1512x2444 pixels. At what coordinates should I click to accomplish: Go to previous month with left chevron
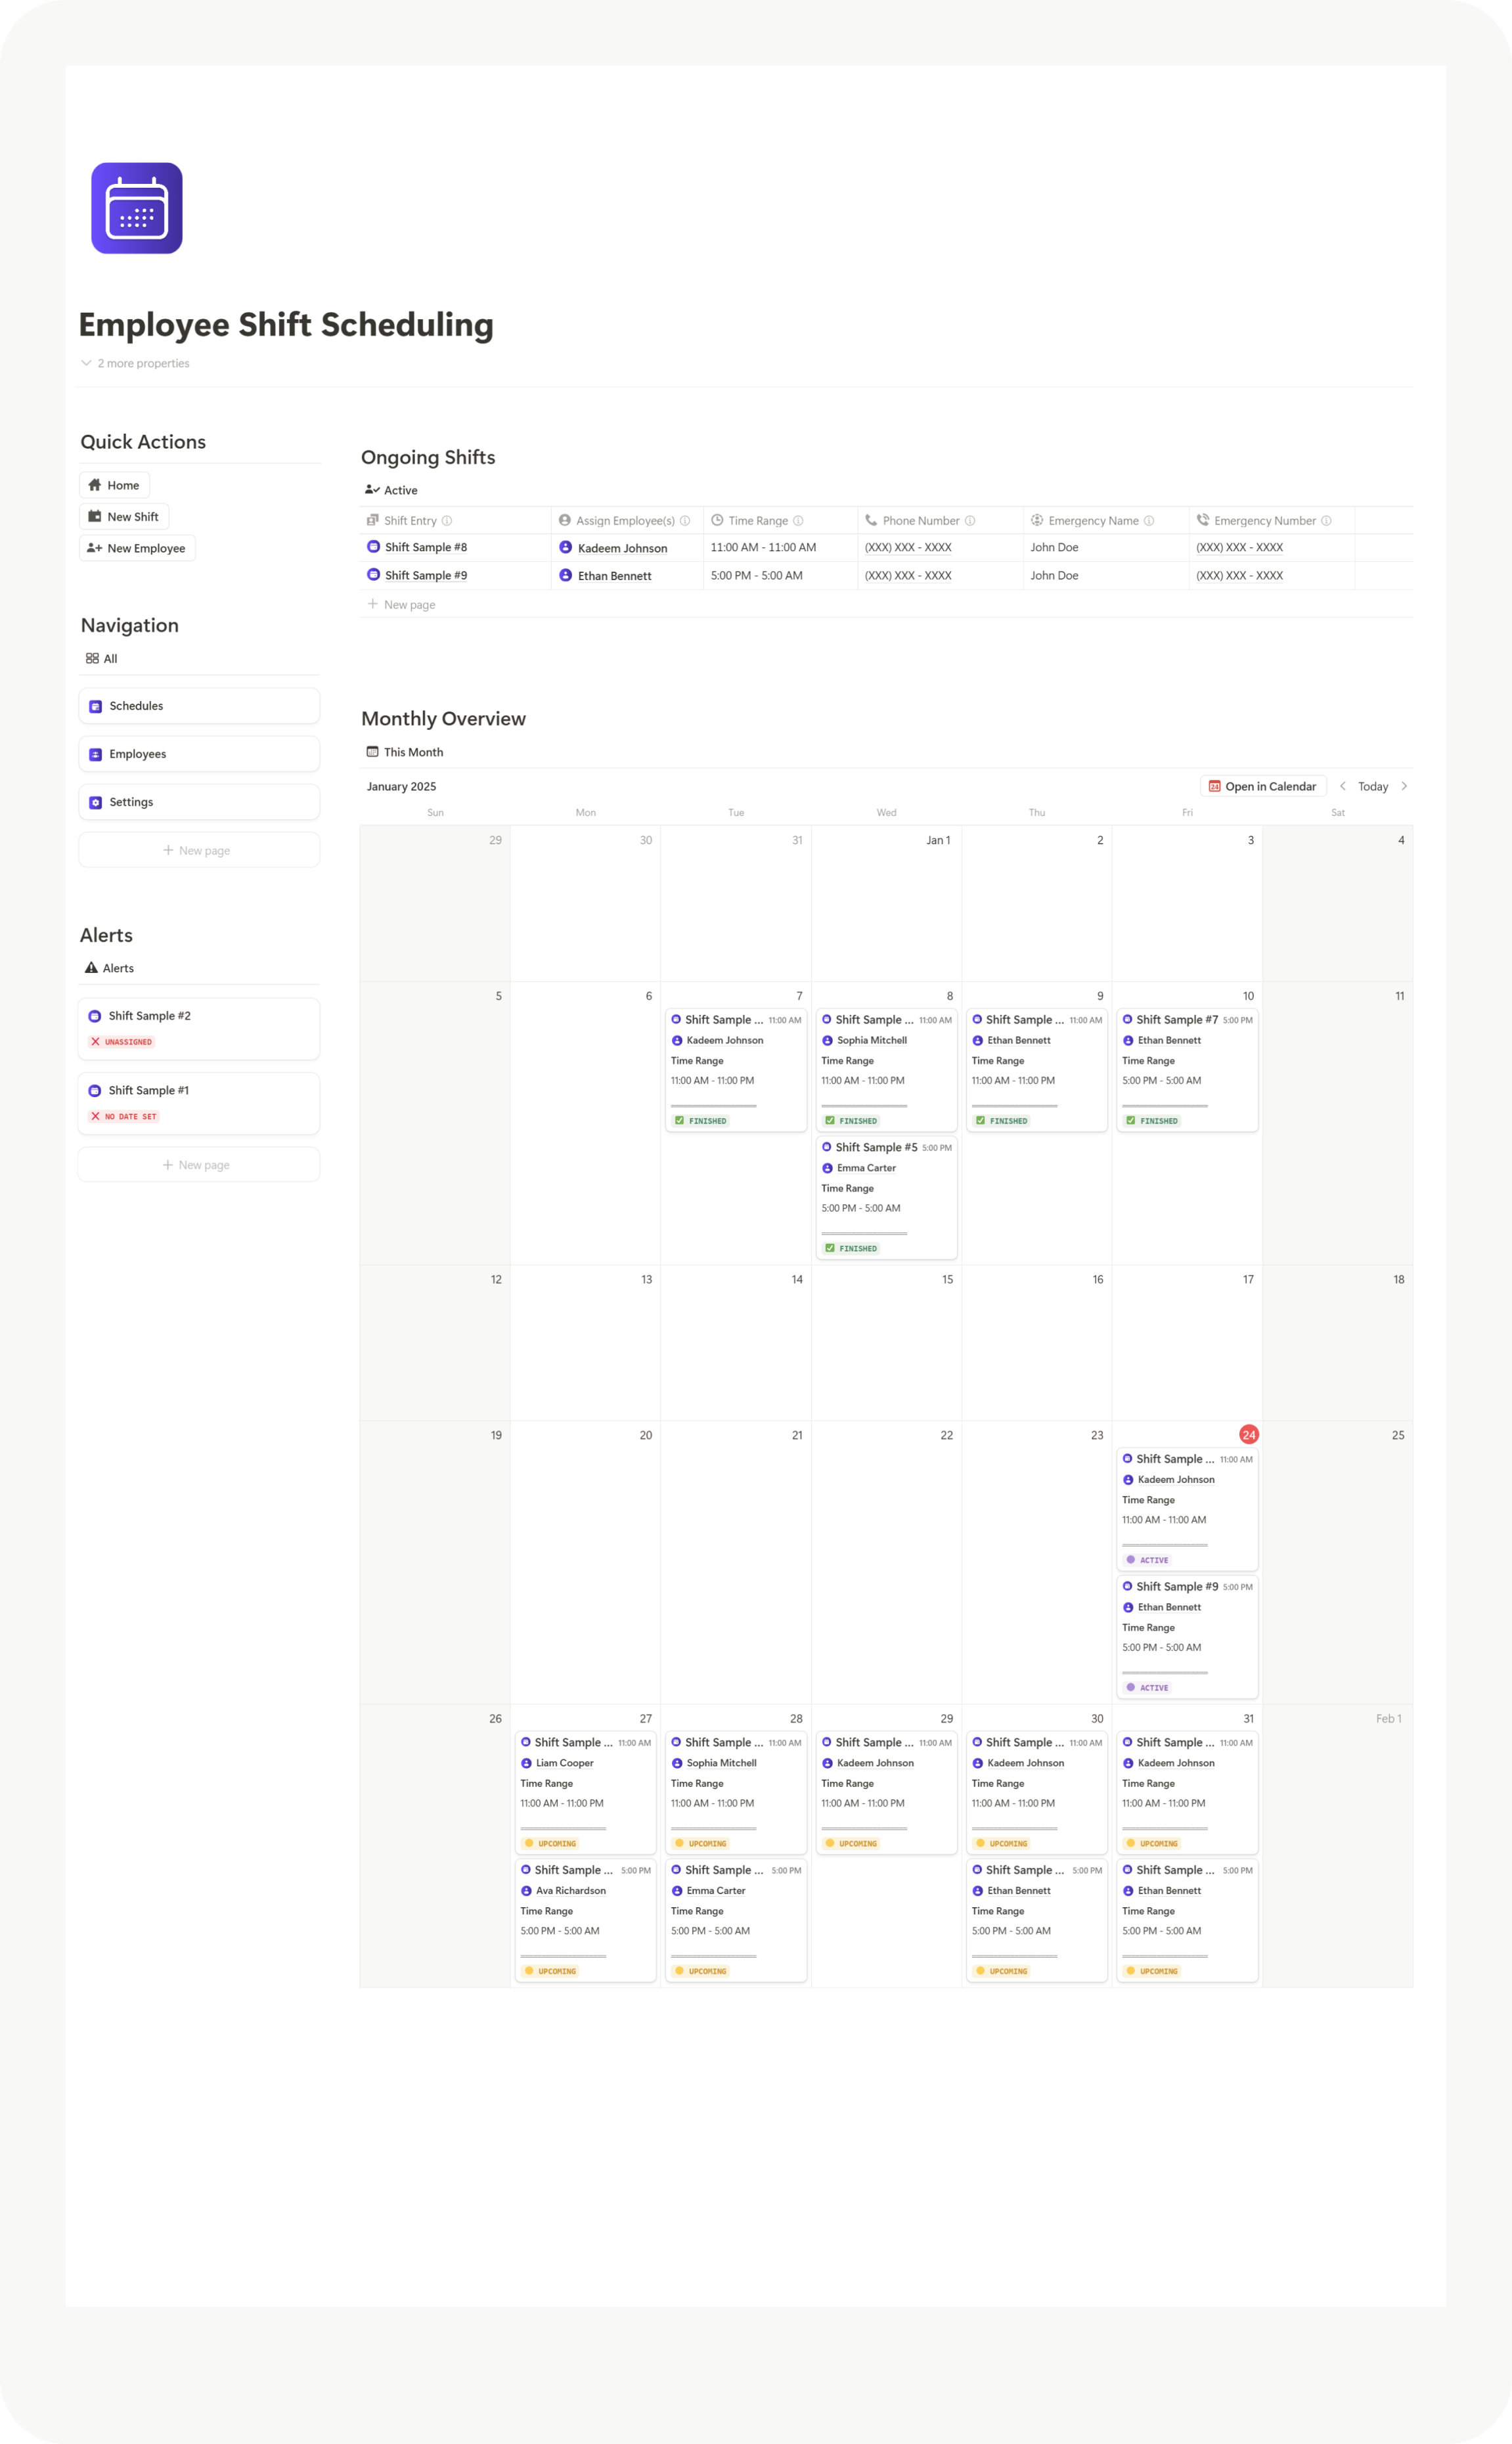point(1343,786)
